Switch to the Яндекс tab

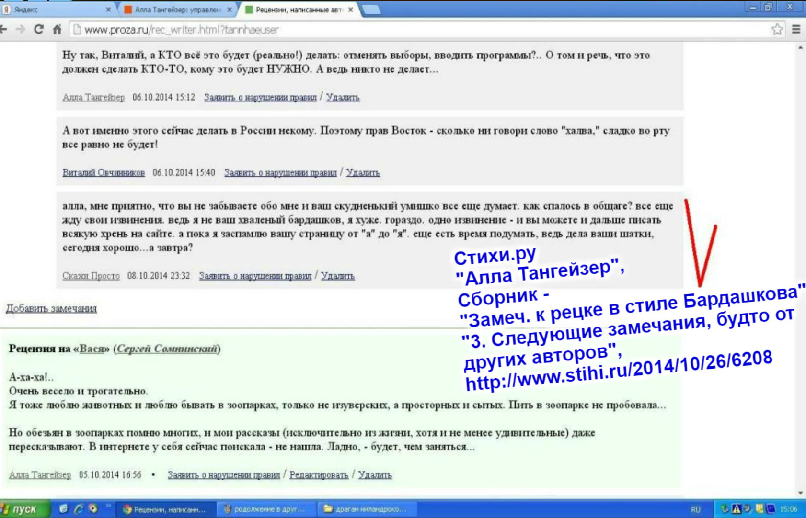(x=58, y=10)
